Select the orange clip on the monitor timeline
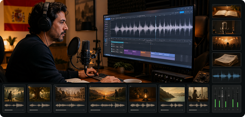The image size is (245, 117). 145,54
